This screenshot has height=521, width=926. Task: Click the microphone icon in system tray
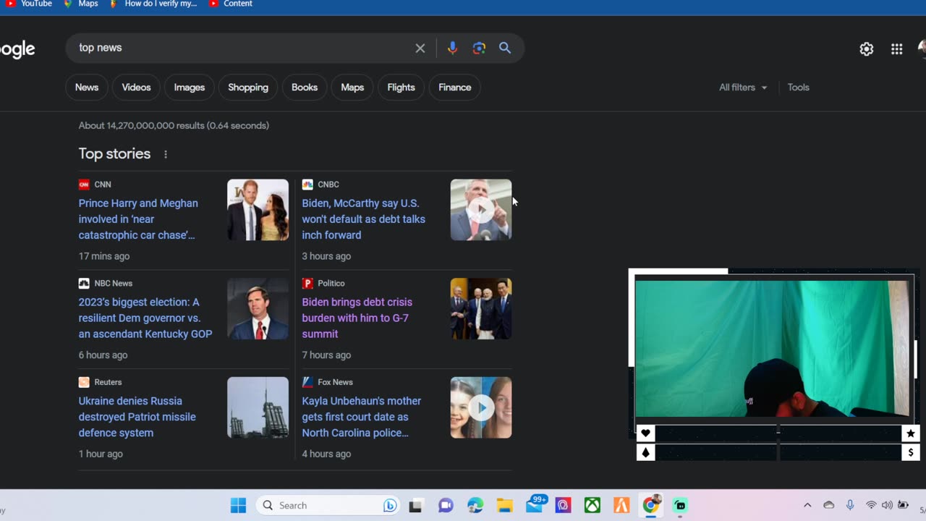(x=850, y=505)
